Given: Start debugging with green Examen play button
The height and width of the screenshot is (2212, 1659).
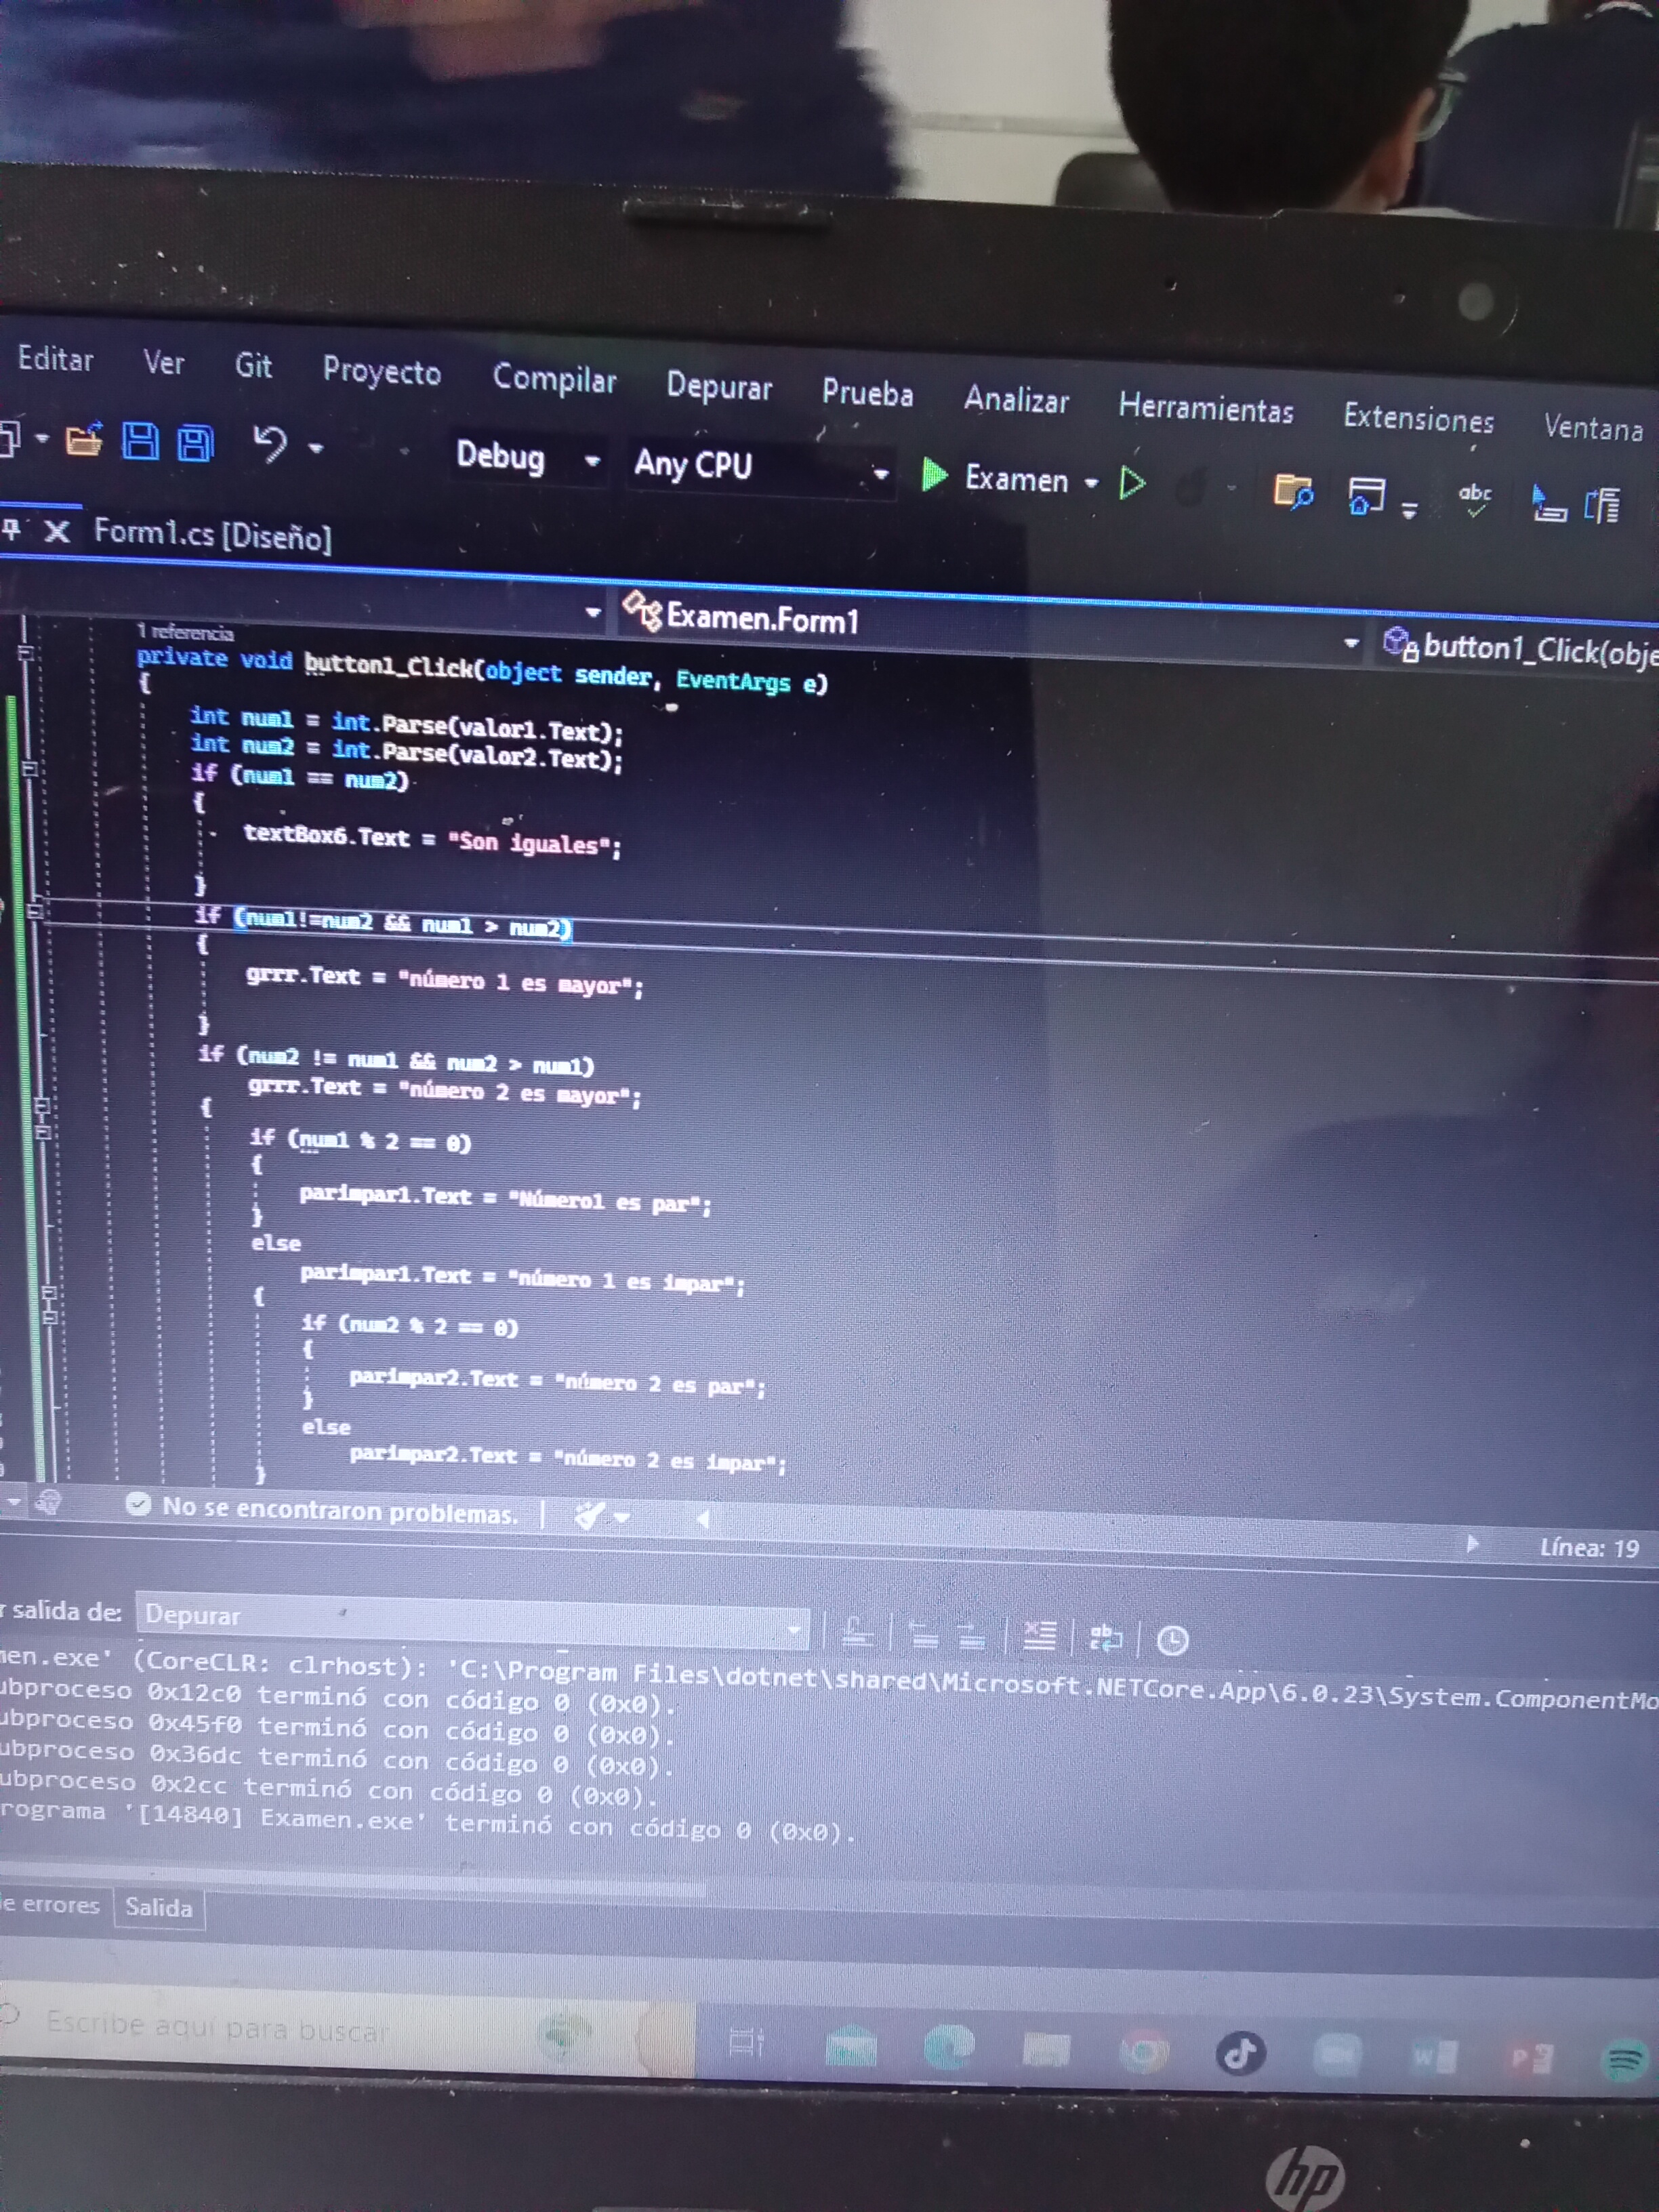Looking at the screenshot, I should pyautogui.click(x=935, y=475).
